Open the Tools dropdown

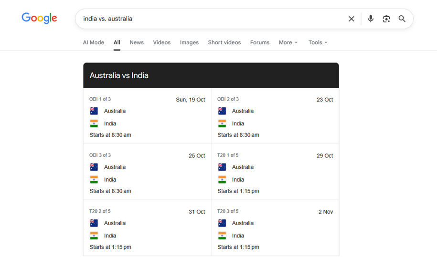pyautogui.click(x=318, y=42)
